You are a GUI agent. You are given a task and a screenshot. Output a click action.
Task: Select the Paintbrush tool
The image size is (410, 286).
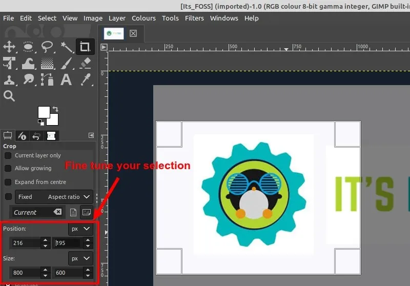coord(66,63)
